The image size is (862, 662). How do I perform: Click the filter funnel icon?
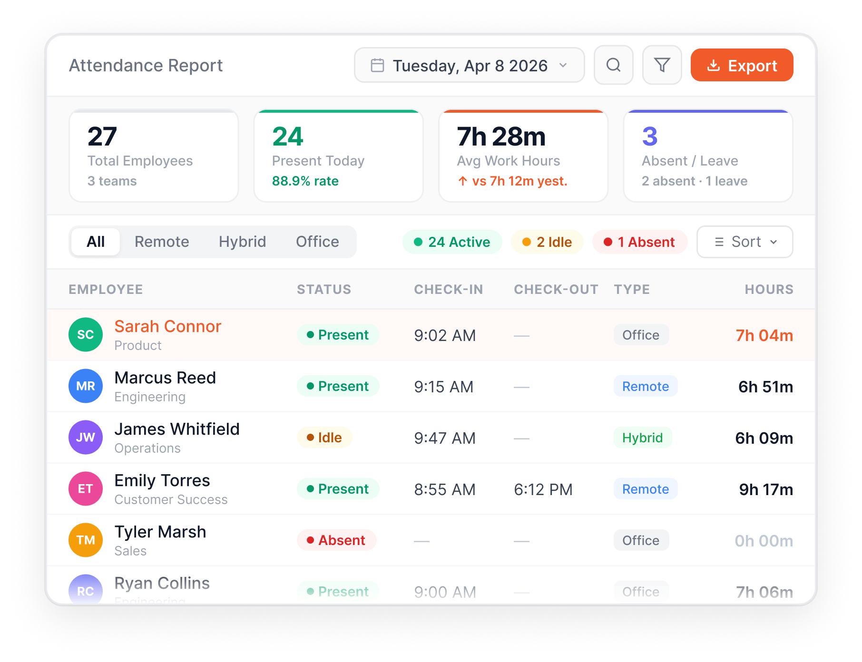662,65
